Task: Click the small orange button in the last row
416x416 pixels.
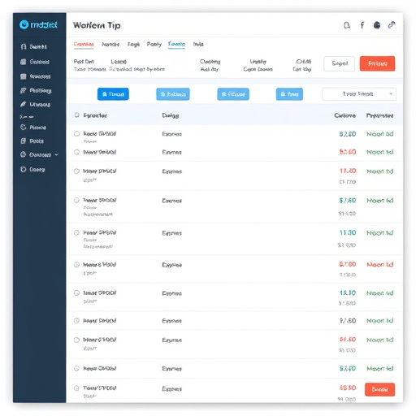Action: [x=379, y=389]
